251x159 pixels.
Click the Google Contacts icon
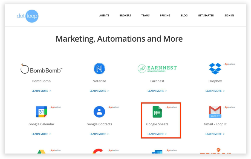[99, 112]
